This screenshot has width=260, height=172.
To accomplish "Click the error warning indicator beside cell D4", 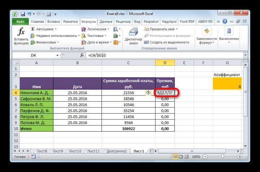I will [x=148, y=93].
